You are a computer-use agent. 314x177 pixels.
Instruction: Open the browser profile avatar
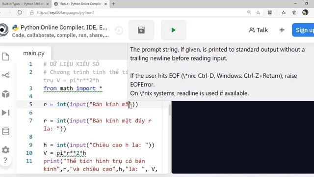pyautogui.click(x=305, y=12)
